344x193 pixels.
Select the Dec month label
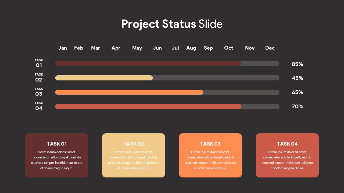(270, 48)
